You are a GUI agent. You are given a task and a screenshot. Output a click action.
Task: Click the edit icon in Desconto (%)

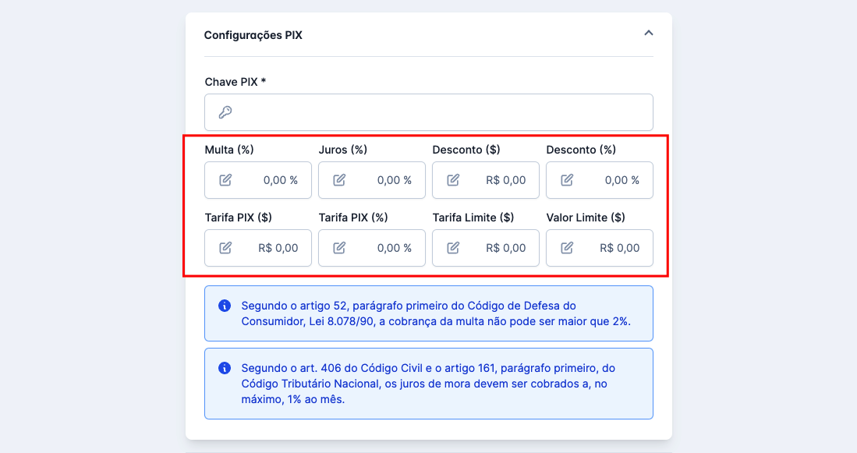coord(567,180)
